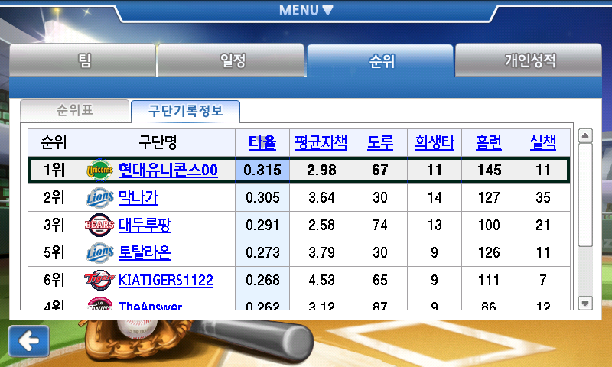
Task: Click the scrollbar down arrow
Action: (585, 303)
